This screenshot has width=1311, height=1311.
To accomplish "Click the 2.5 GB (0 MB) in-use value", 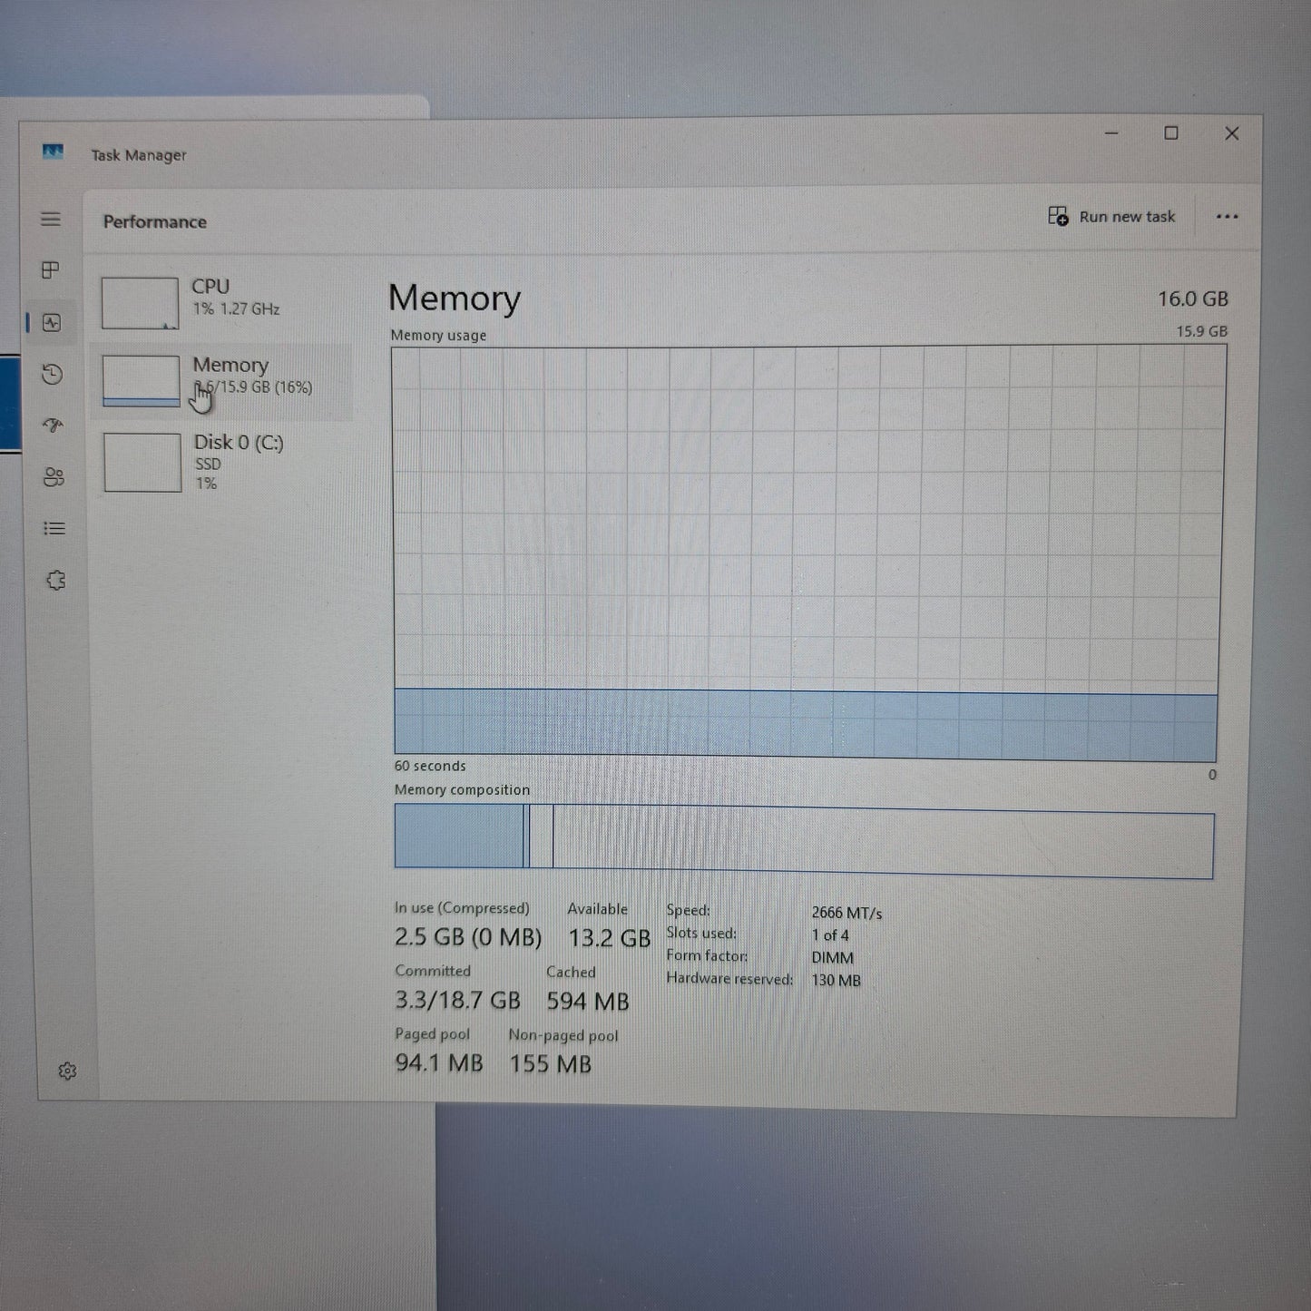I will click(x=468, y=936).
